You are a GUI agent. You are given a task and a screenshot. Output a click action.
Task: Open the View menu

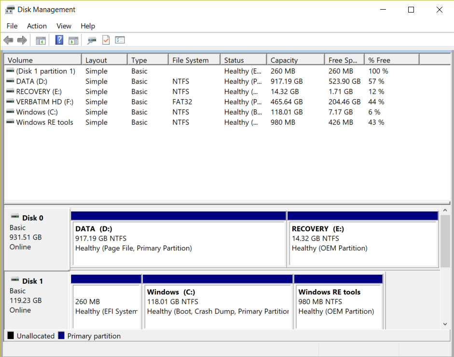[64, 26]
